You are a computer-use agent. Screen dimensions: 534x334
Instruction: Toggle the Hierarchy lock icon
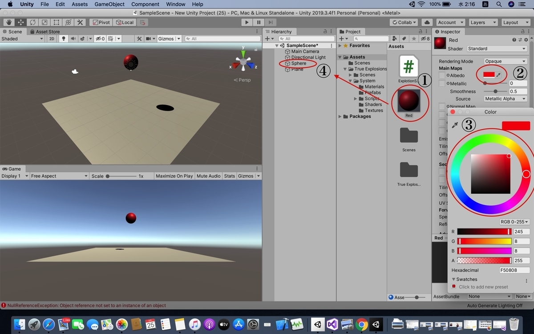click(325, 32)
